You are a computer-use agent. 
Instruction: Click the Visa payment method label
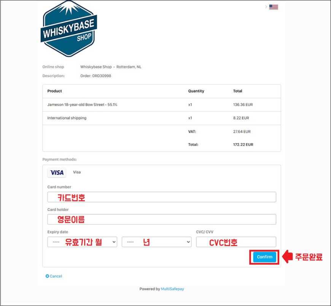coord(77,172)
